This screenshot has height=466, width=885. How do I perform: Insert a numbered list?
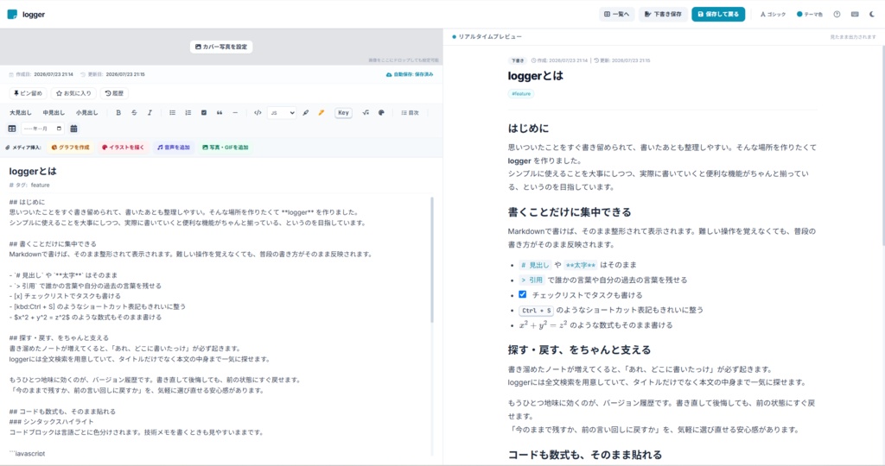(188, 113)
